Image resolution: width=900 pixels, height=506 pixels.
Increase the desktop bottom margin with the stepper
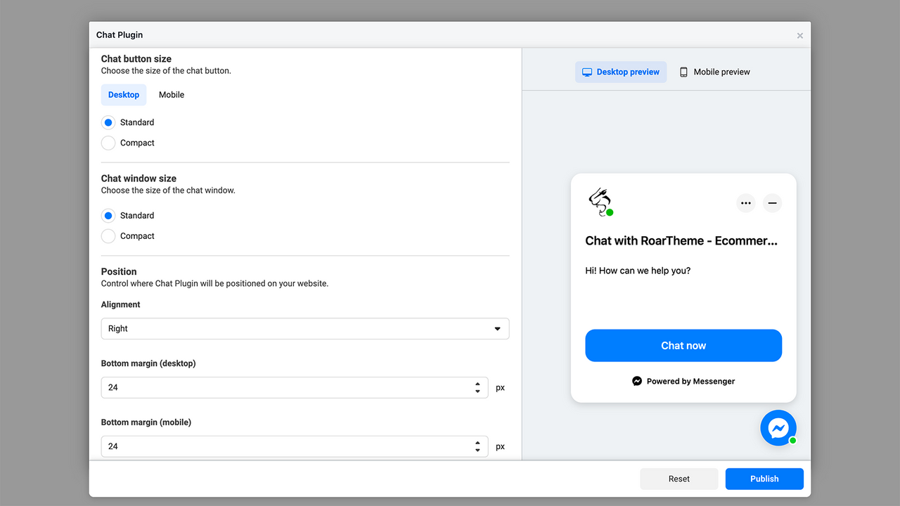[478, 384]
